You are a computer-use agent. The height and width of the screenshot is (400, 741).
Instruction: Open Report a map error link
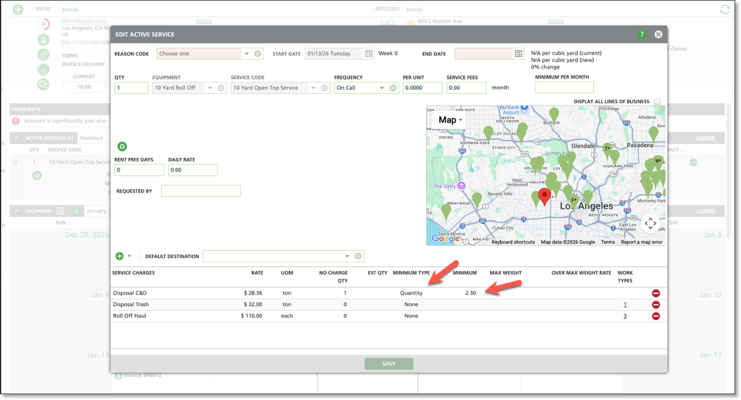click(x=642, y=242)
